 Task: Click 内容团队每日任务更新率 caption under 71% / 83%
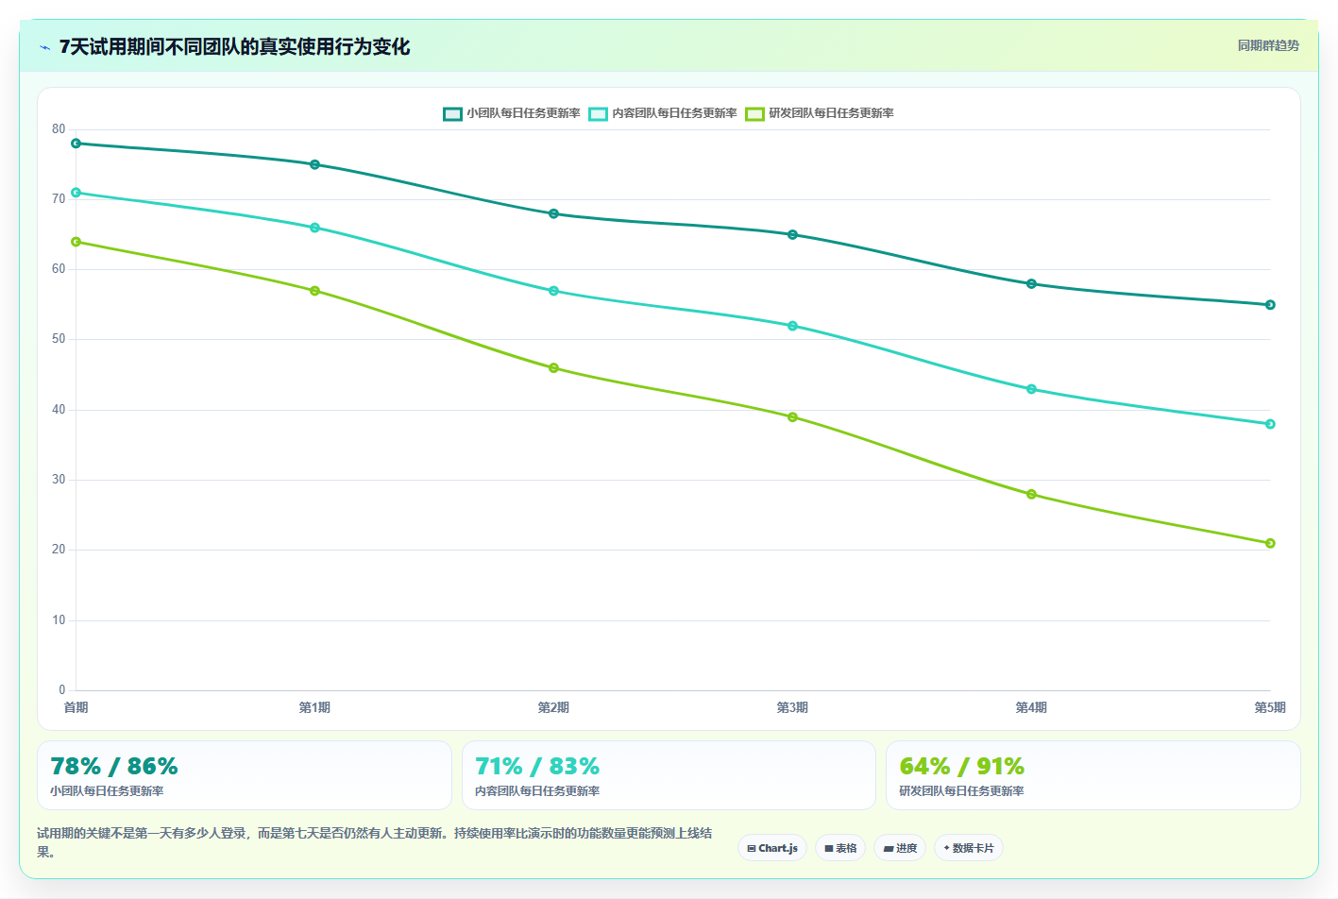pos(537,791)
